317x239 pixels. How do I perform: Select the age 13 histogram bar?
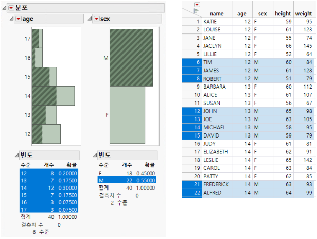[44, 115]
